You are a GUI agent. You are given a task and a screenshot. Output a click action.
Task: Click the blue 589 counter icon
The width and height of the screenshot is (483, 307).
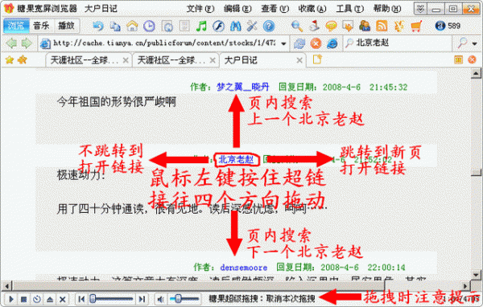coord(440,26)
